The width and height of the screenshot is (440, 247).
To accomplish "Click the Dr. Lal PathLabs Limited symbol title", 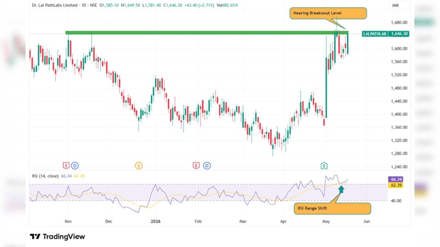I will click(55, 5).
